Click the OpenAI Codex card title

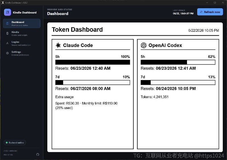click(165, 45)
